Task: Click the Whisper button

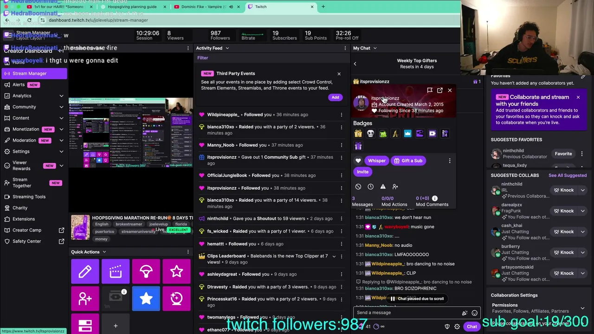Action: pyautogui.click(x=376, y=161)
